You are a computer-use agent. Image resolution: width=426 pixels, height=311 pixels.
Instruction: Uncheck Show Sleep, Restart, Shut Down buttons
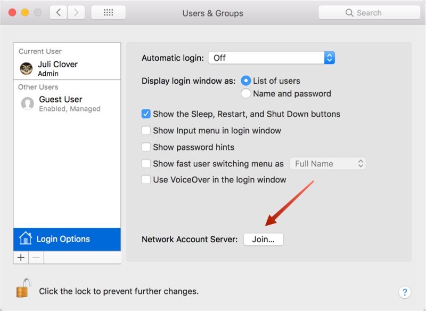(x=146, y=114)
